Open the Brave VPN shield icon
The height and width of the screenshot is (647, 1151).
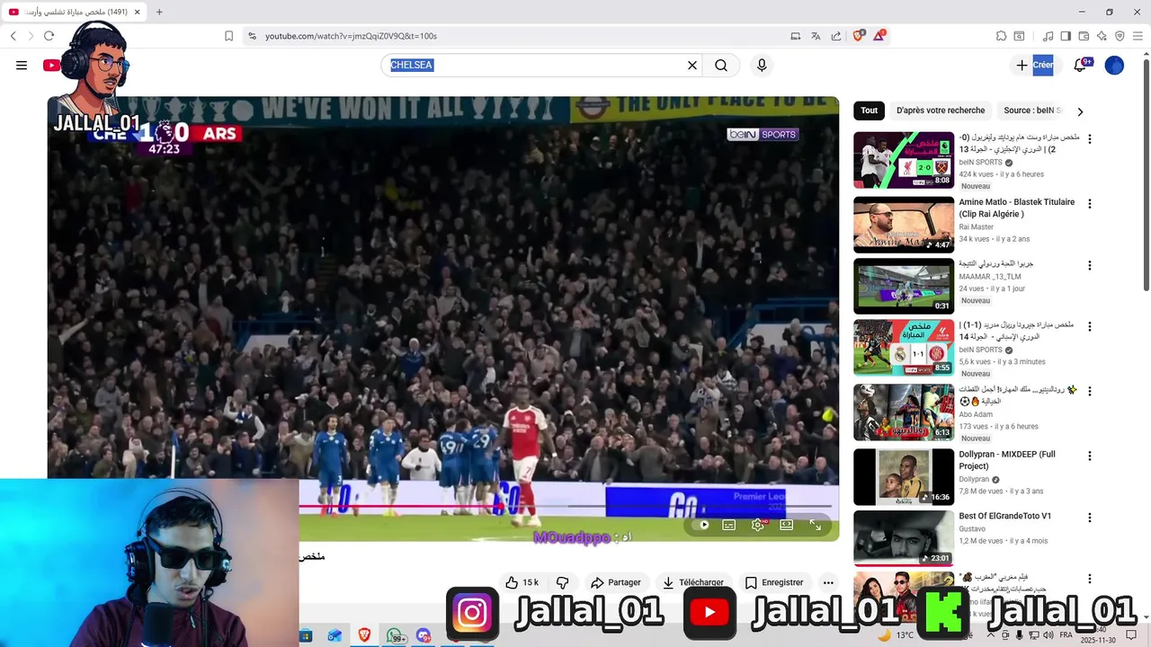pos(1120,36)
